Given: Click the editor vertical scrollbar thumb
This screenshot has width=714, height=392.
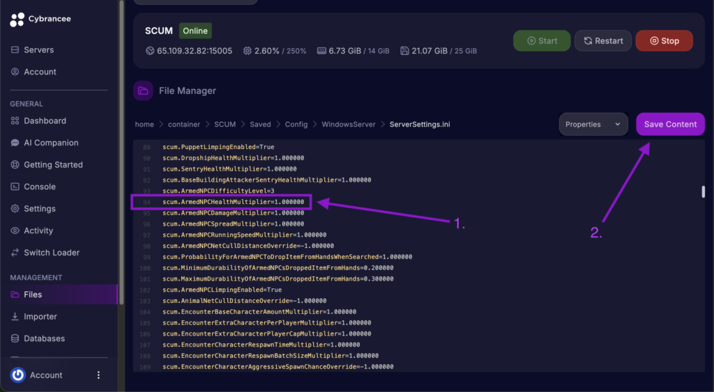Looking at the screenshot, I should (703, 191).
